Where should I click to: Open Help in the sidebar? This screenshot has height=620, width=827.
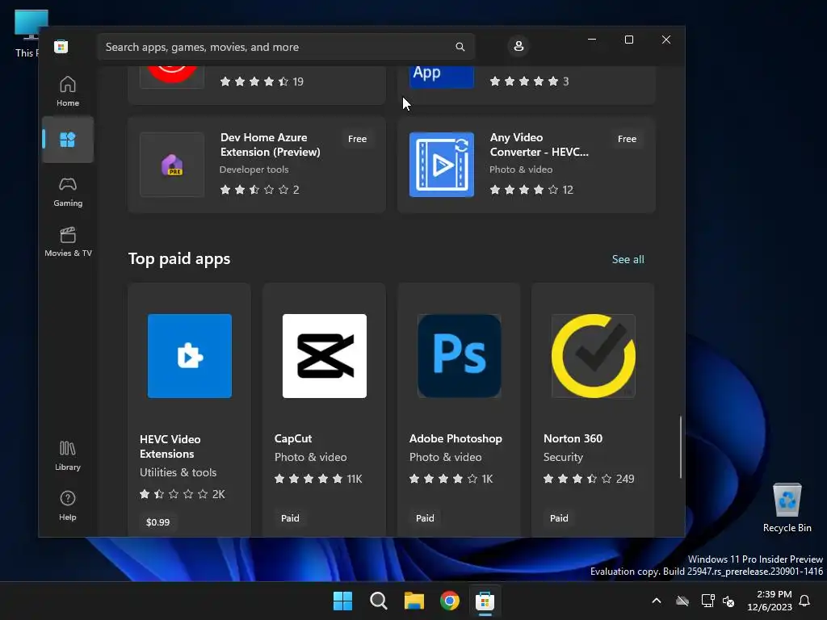[x=68, y=505]
